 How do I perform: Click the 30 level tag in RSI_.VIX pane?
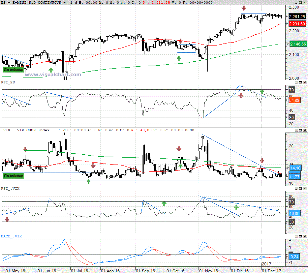click(x=292, y=222)
